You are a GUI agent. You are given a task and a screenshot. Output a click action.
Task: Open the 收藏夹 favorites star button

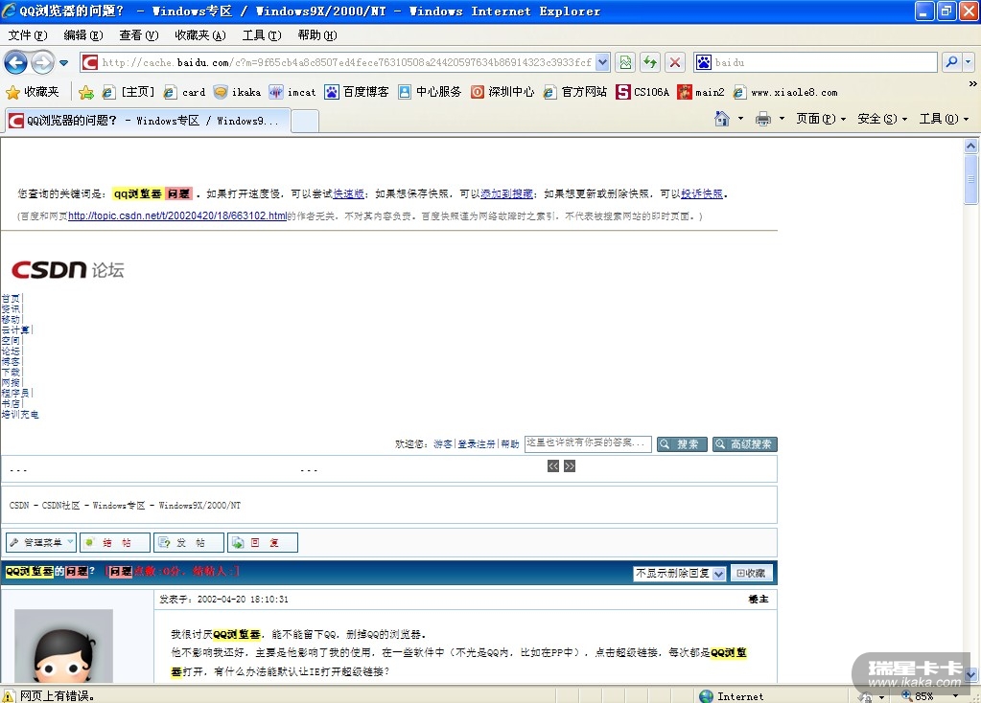(33, 93)
